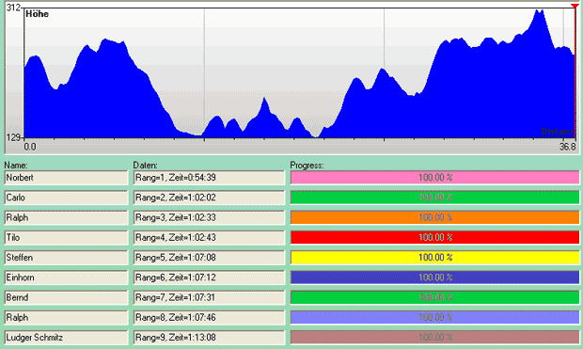Screen dimensions: 583x349
Task: Click the Rang=5 Zeit=1:07:08 data field
Action: pyautogui.click(x=209, y=258)
